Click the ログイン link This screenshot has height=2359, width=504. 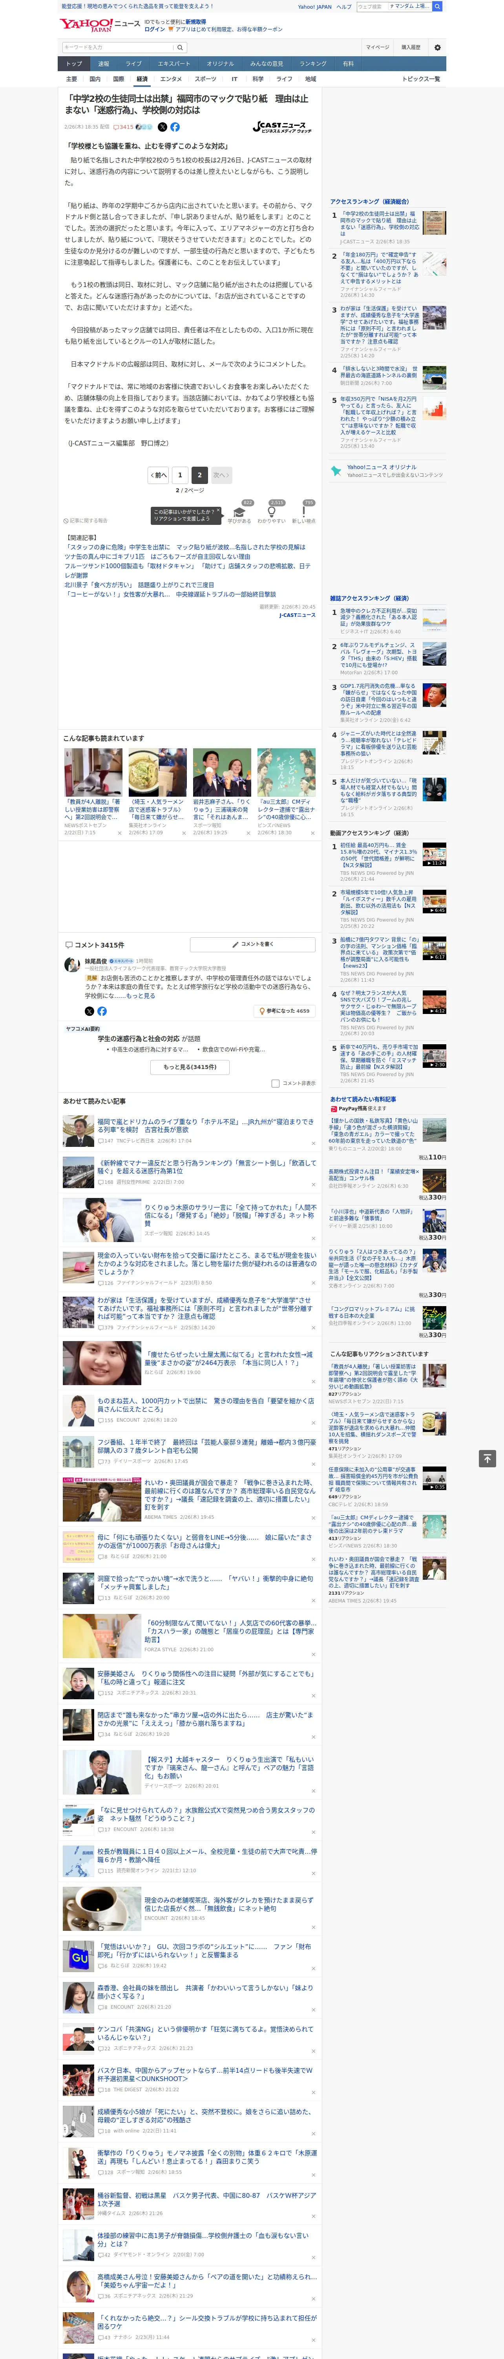click(x=155, y=29)
